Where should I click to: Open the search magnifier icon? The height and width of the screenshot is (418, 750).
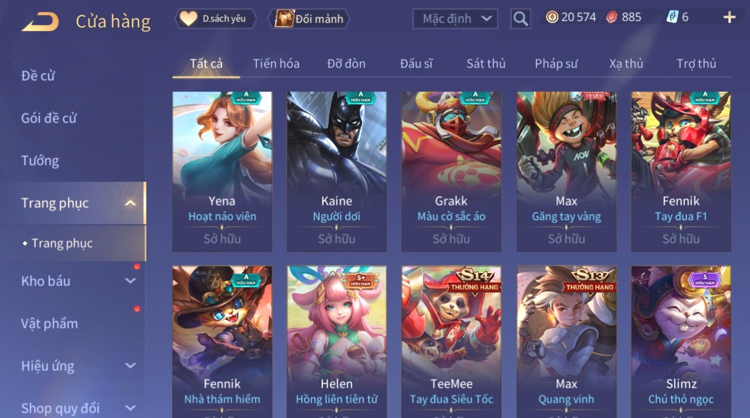click(520, 19)
